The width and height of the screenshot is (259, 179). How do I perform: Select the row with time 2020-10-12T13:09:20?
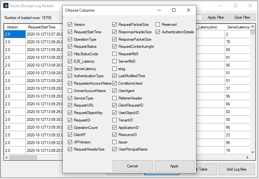point(44,151)
